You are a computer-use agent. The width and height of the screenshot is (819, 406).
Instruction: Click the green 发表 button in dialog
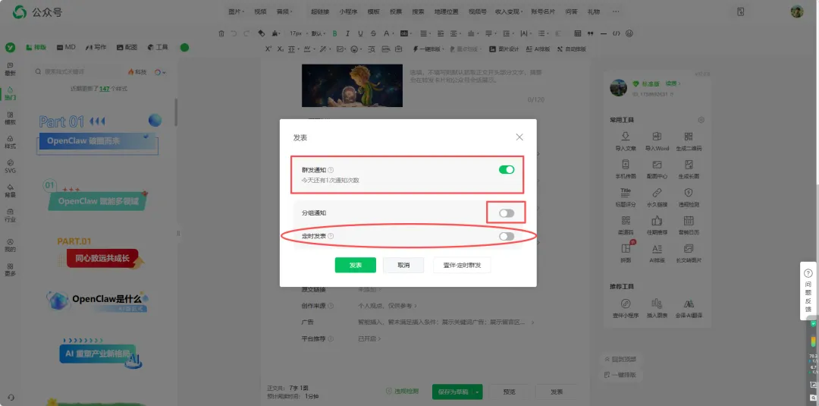(355, 265)
